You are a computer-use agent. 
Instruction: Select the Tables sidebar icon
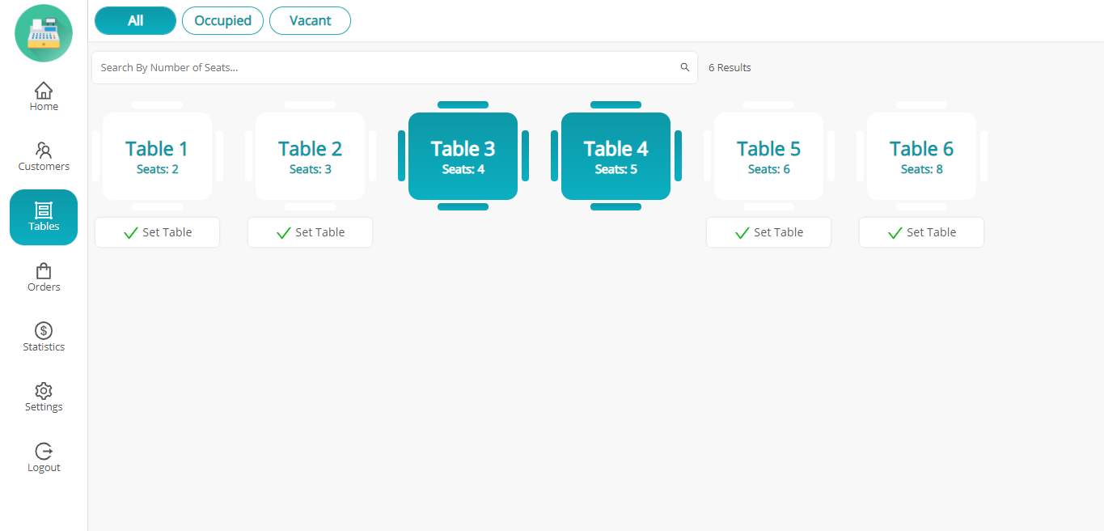tap(44, 210)
